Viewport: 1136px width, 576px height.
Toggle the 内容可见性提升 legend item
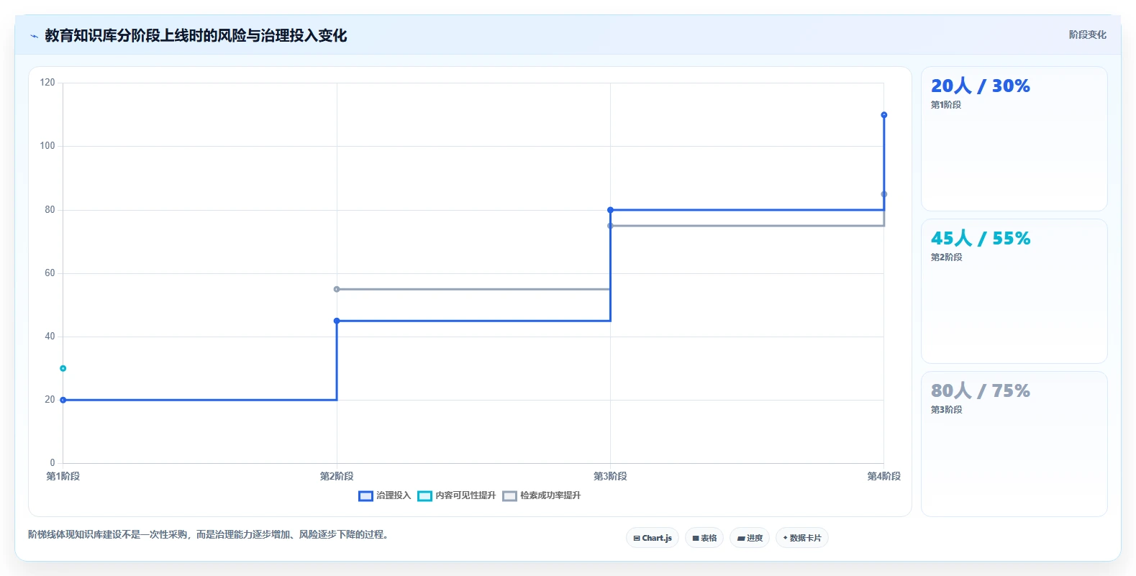click(x=456, y=495)
